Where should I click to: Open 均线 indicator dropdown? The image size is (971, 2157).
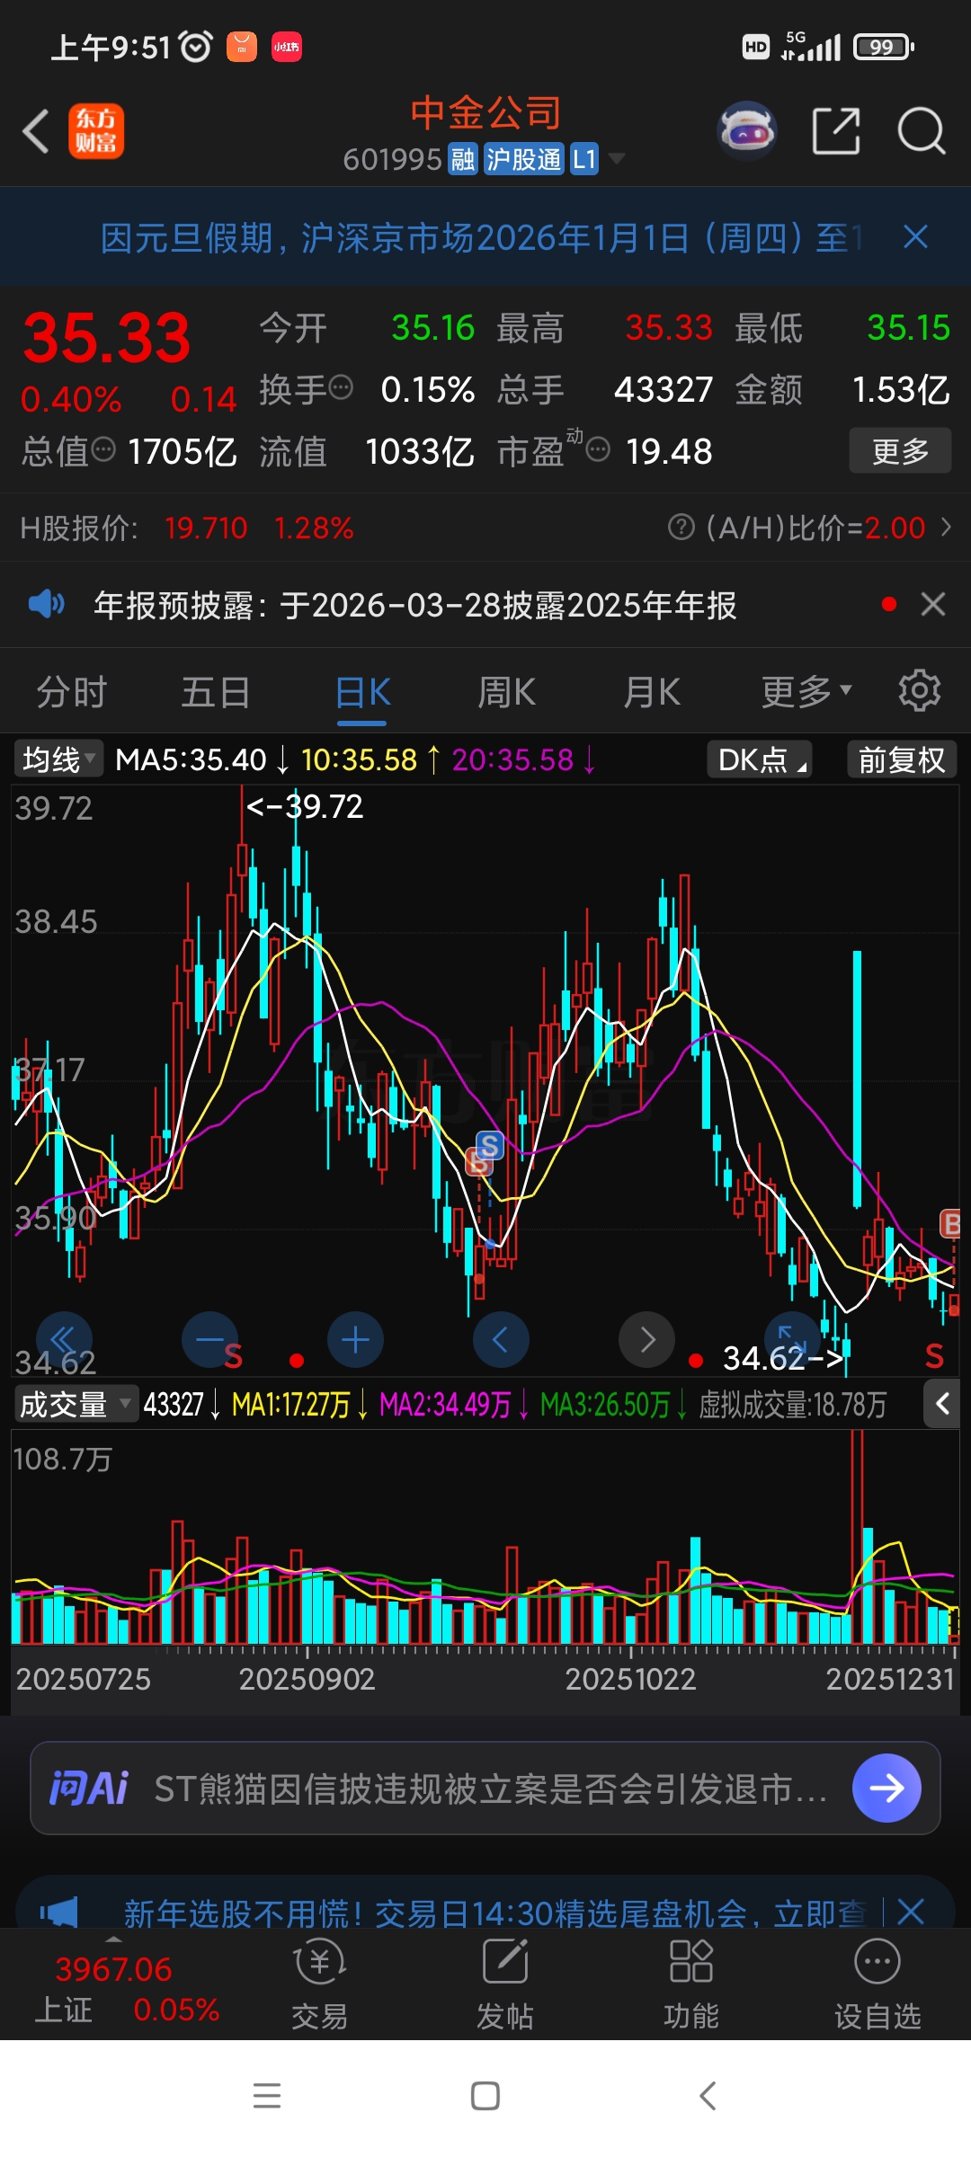point(58,759)
